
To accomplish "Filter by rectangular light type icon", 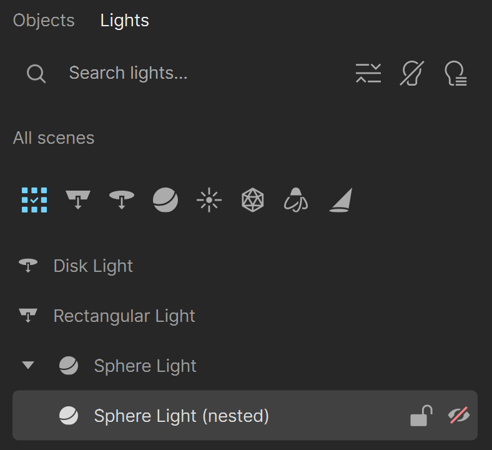I will pyautogui.click(x=78, y=200).
